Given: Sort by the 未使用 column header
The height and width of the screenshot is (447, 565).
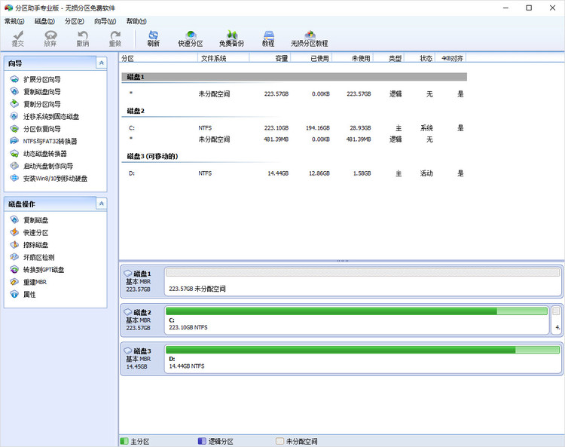Looking at the screenshot, I should tap(353, 58).
